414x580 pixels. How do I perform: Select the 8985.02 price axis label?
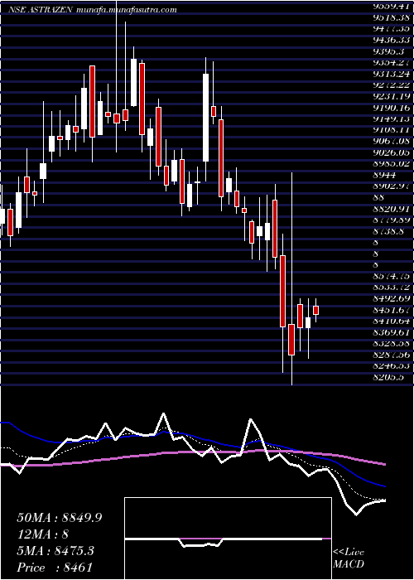coord(392,164)
